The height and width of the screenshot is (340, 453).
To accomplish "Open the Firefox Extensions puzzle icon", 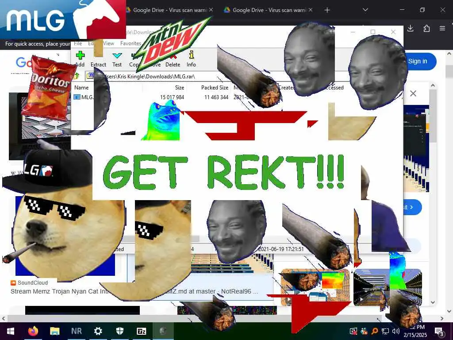I will (x=426, y=28).
